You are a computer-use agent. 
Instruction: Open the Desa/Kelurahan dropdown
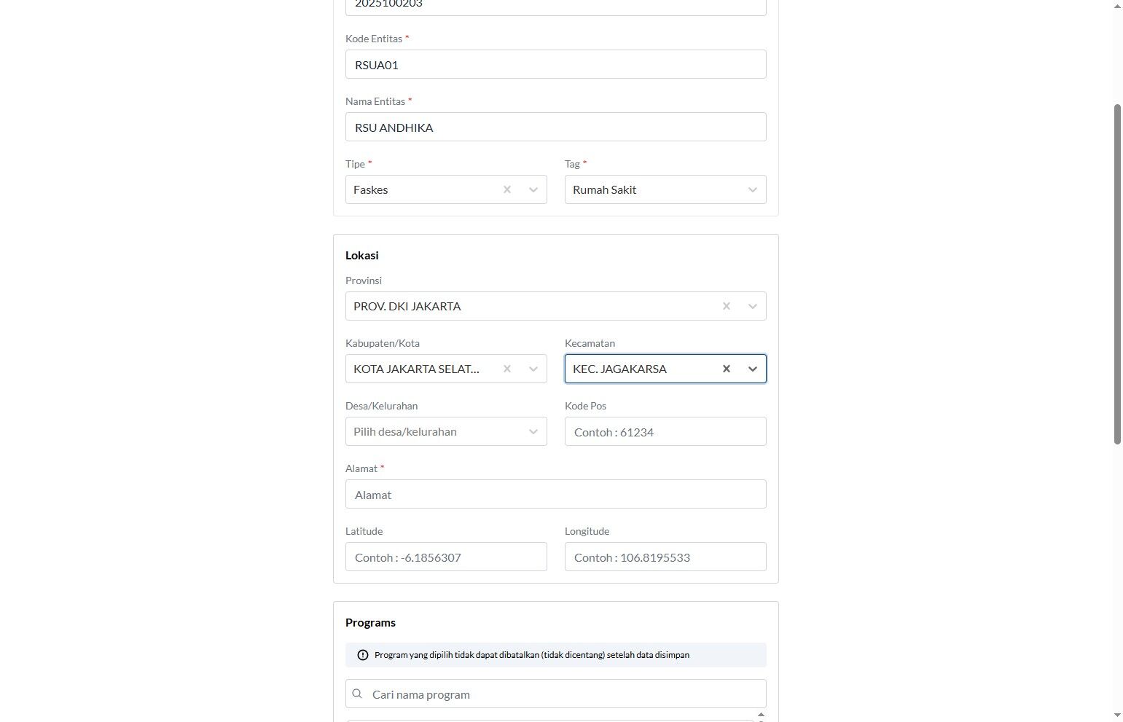(x=446, y=431)
